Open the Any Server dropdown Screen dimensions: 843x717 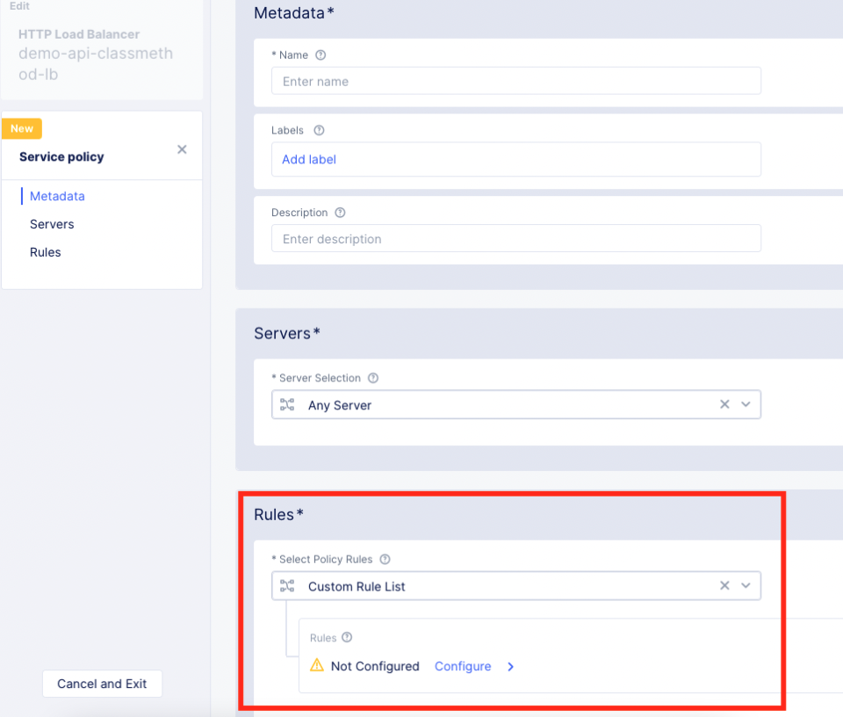(746, 404)
